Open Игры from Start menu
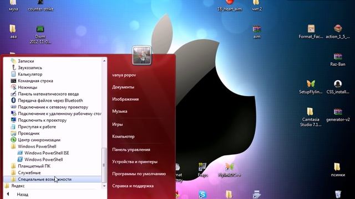 coord(117,124)
